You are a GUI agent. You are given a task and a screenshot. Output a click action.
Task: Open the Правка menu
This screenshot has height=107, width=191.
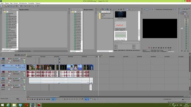[x=7, y=3]
